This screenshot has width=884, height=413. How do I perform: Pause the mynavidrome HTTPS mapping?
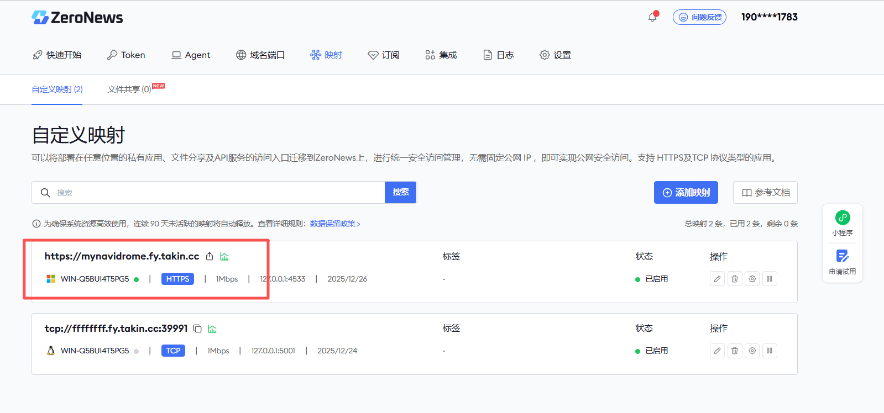[770, 279]
